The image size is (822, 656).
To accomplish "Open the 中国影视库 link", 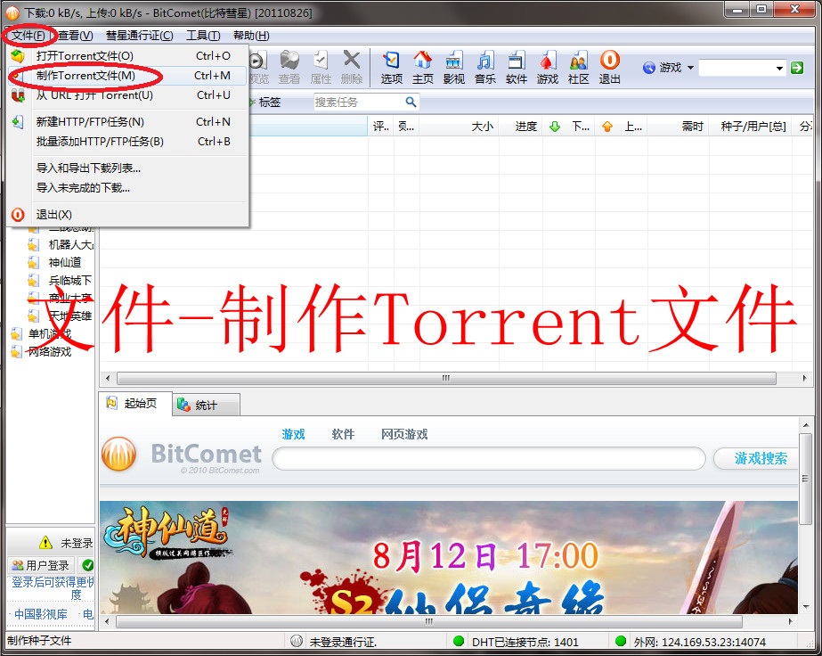I will 41,613.
